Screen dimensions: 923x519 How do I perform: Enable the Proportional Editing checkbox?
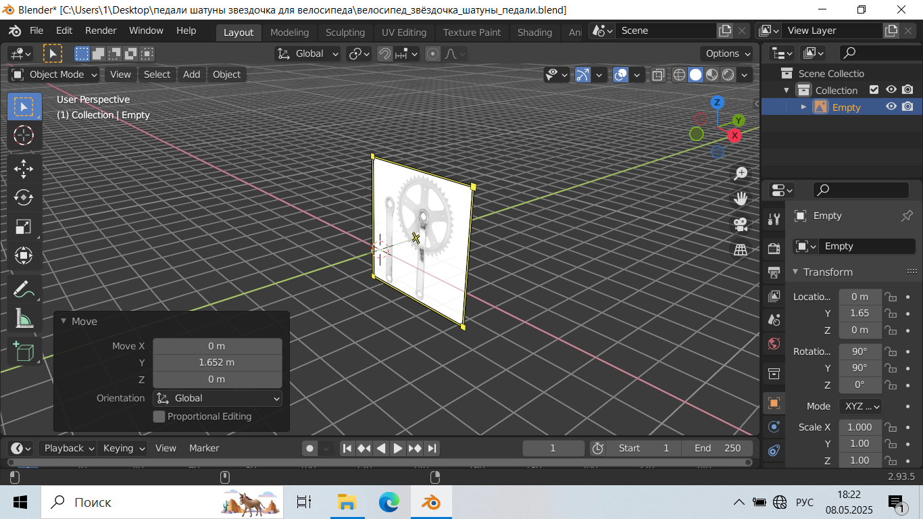pyautogui.click(x=159, y=416)
